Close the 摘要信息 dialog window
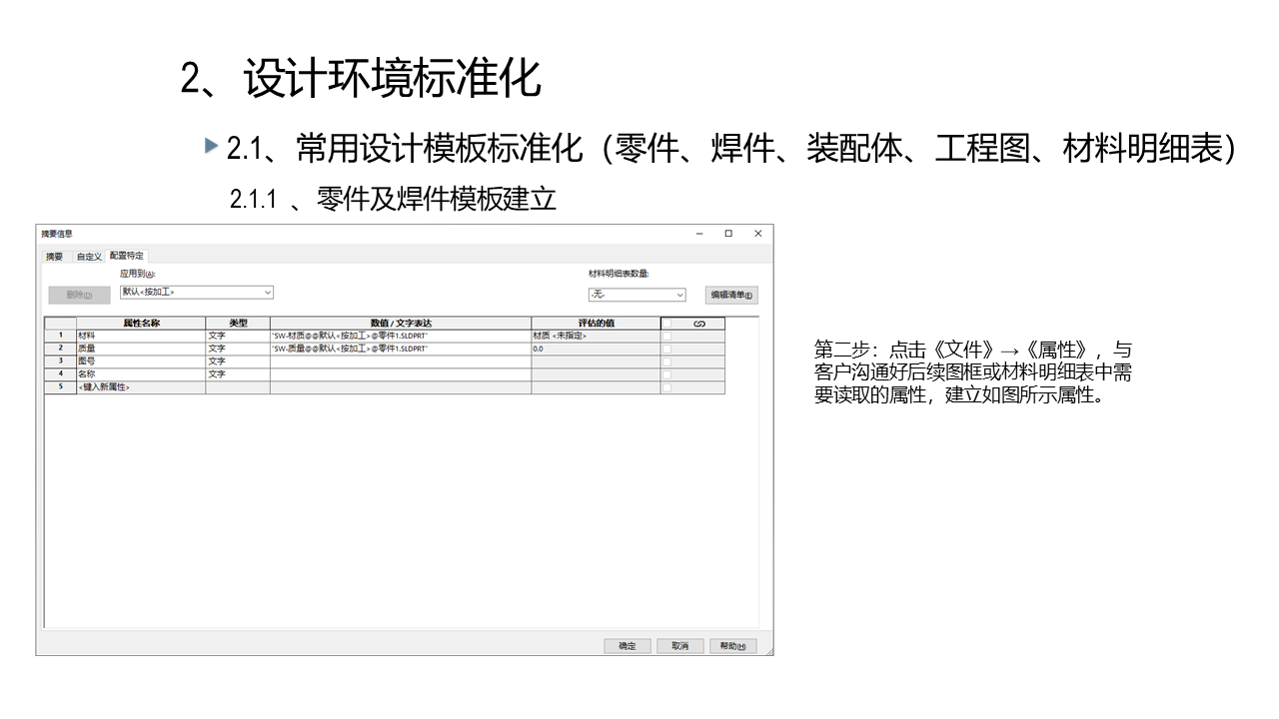 point(757,234)
